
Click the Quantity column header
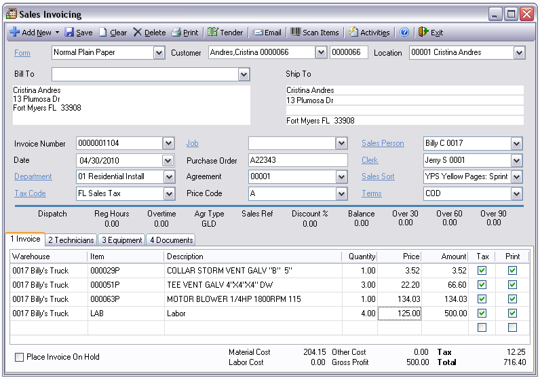pos(360,256)
